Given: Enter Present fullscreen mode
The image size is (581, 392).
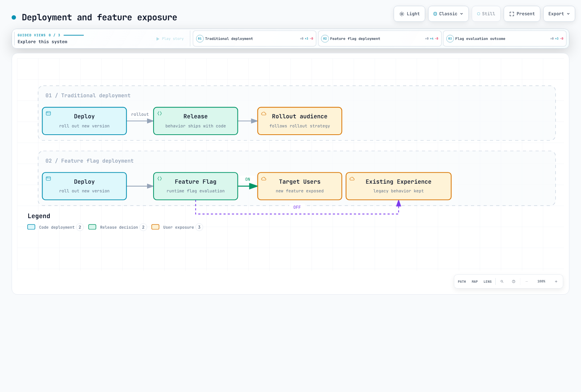Looking at the screenshot, I should [x=522, y=14].
